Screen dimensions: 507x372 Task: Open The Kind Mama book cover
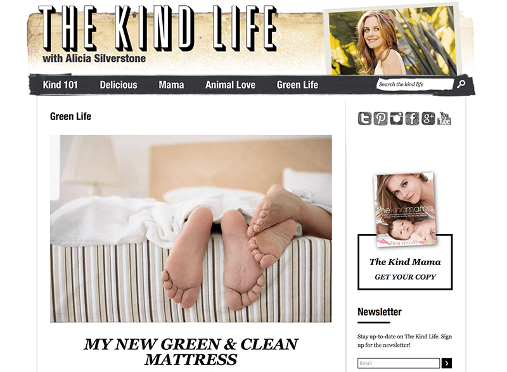[405, 209]
